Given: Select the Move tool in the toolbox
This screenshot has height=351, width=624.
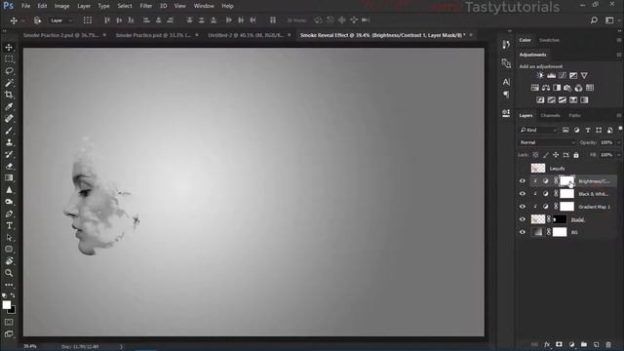Looking at the screenshot, I should tap(9, 48).
